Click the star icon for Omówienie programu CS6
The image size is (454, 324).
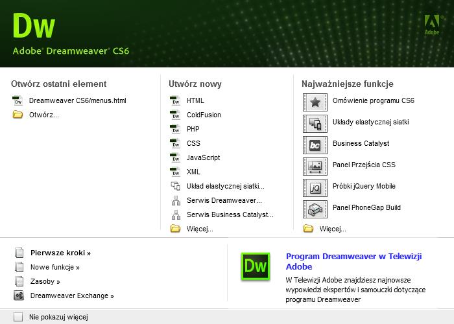click(x=315, y=102)
